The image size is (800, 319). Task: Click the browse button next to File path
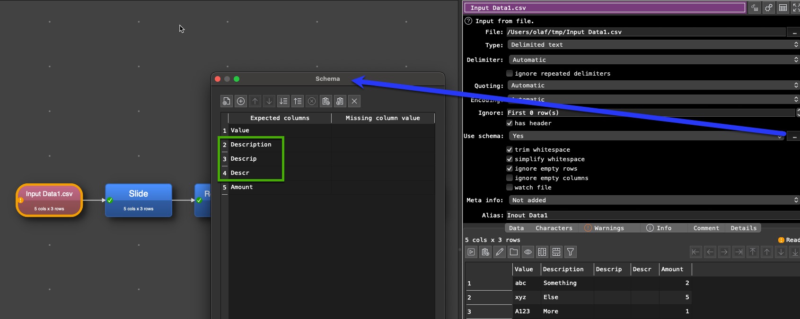[793, 32]
